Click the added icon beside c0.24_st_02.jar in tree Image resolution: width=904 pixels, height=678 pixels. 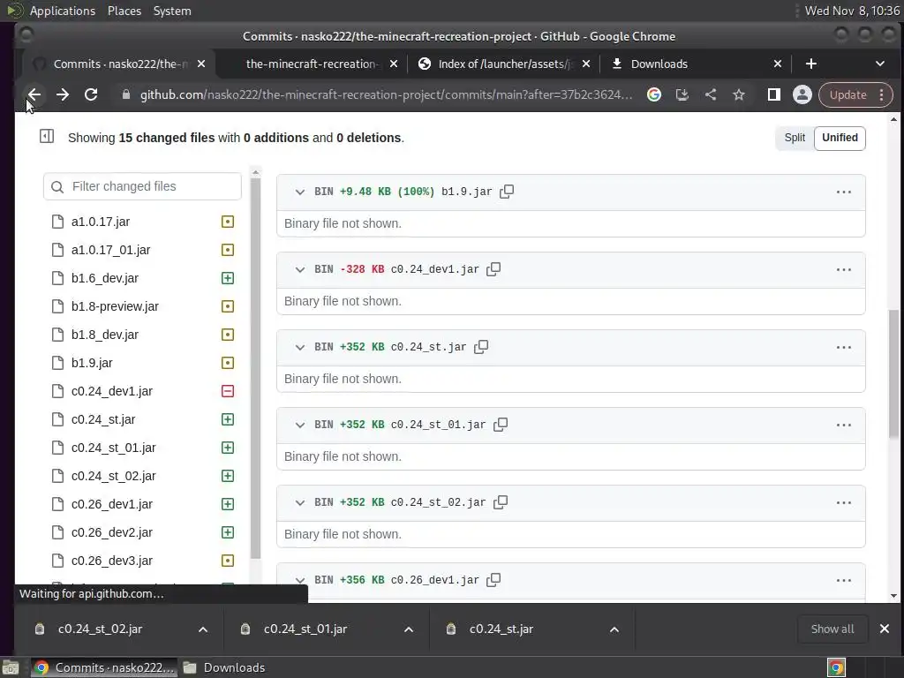(228, 476)
